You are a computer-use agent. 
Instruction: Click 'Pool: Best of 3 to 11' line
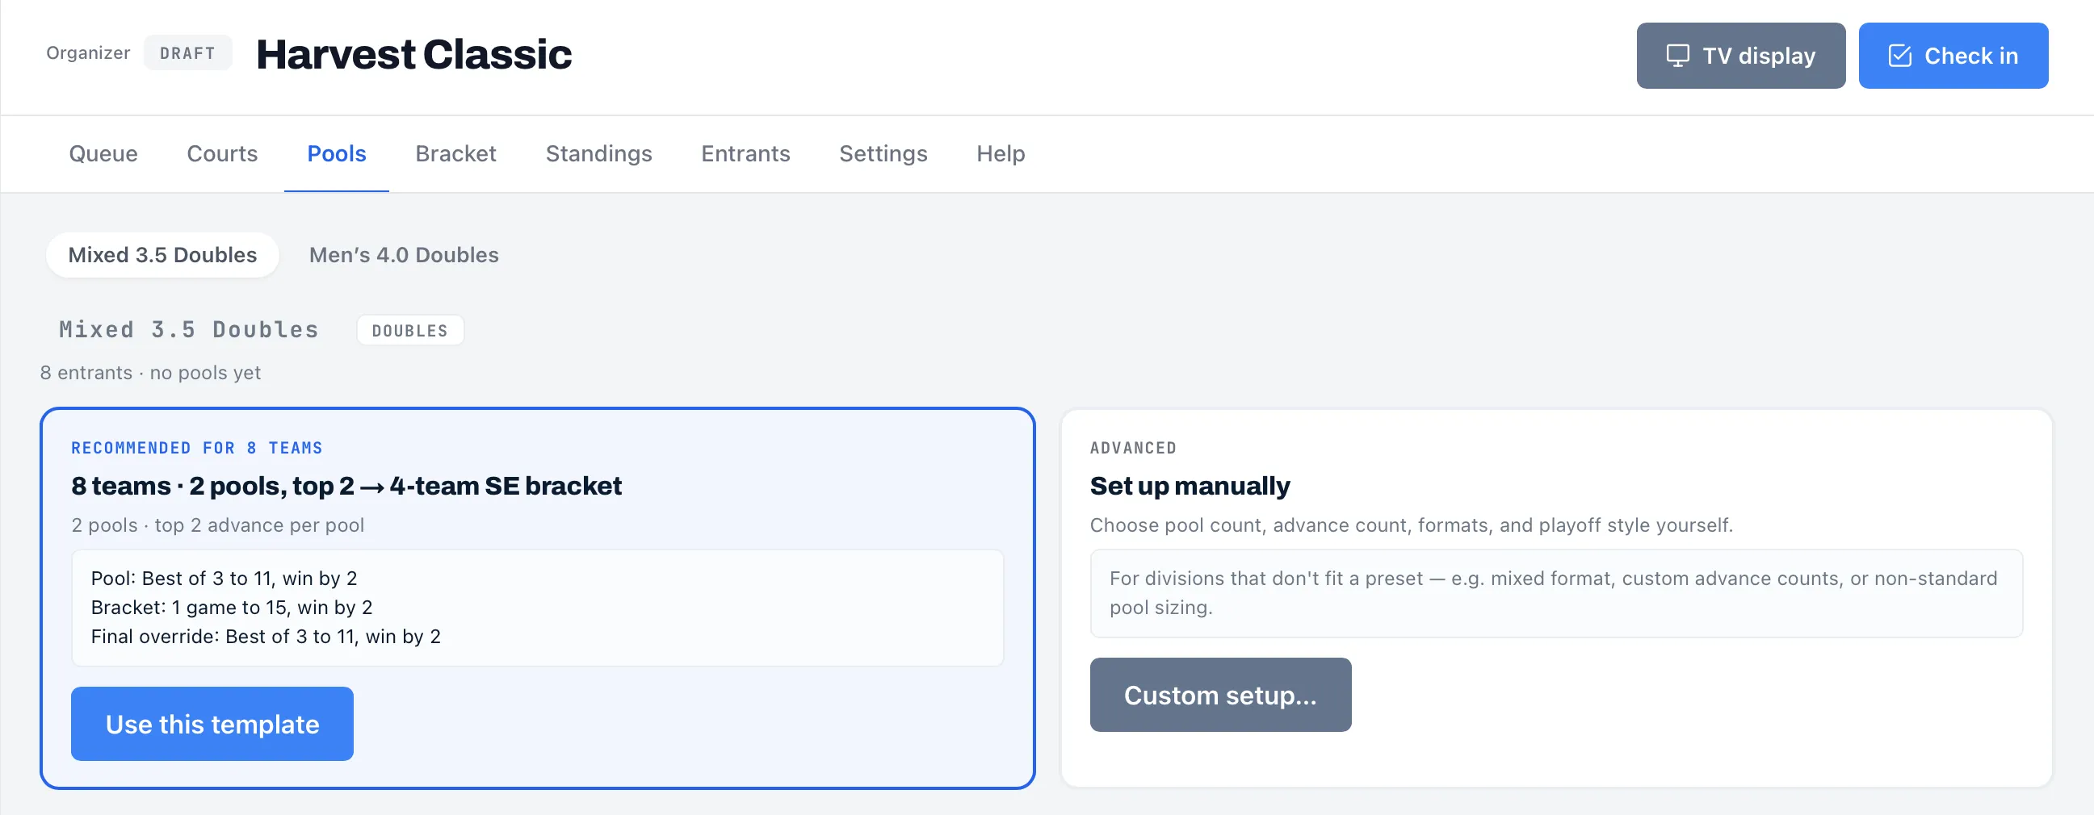click(x=225, y=578)
